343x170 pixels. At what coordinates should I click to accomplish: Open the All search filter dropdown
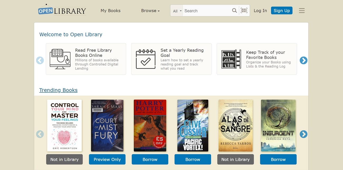176,11
